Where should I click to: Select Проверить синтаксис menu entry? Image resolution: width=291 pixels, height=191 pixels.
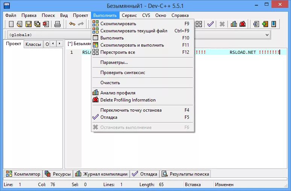click(x=143, y=73)
